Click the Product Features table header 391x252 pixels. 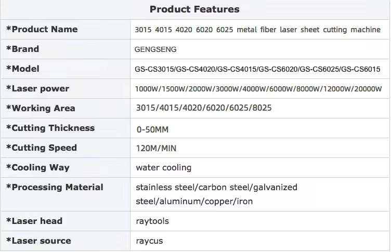tap(194, 9)
